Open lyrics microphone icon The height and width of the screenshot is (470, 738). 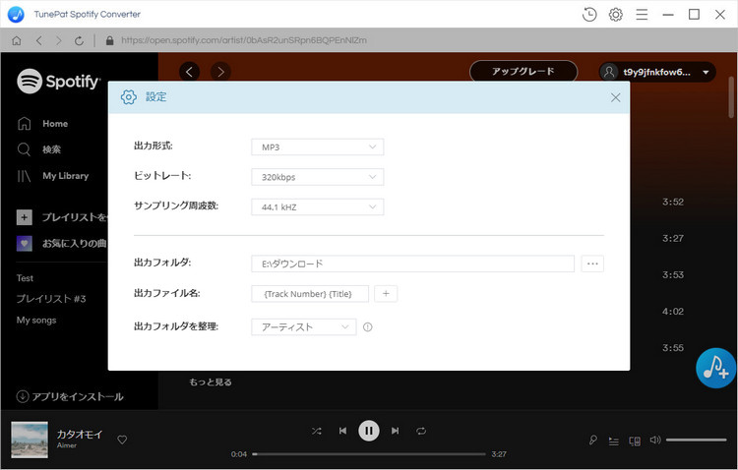pyautogui.click(x=593, y=441)
